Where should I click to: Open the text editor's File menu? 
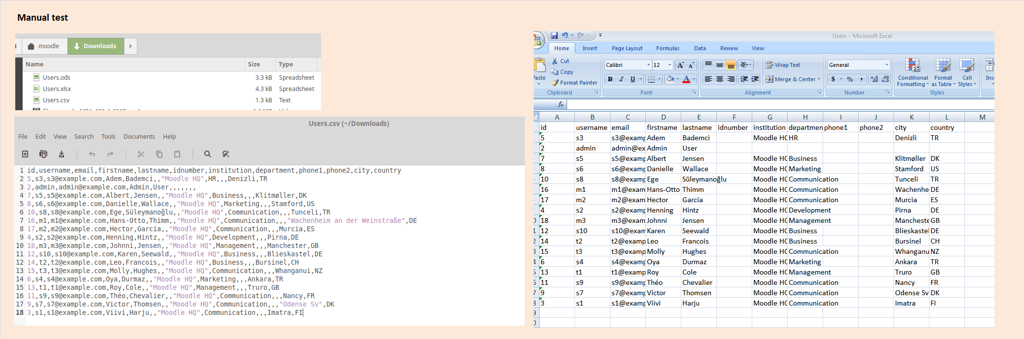[23, 137]
